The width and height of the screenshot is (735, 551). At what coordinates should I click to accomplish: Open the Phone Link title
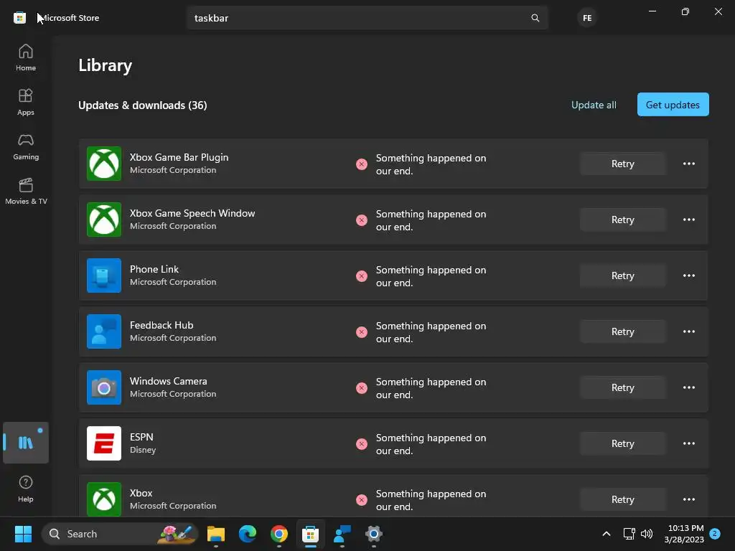click(154, 270)
